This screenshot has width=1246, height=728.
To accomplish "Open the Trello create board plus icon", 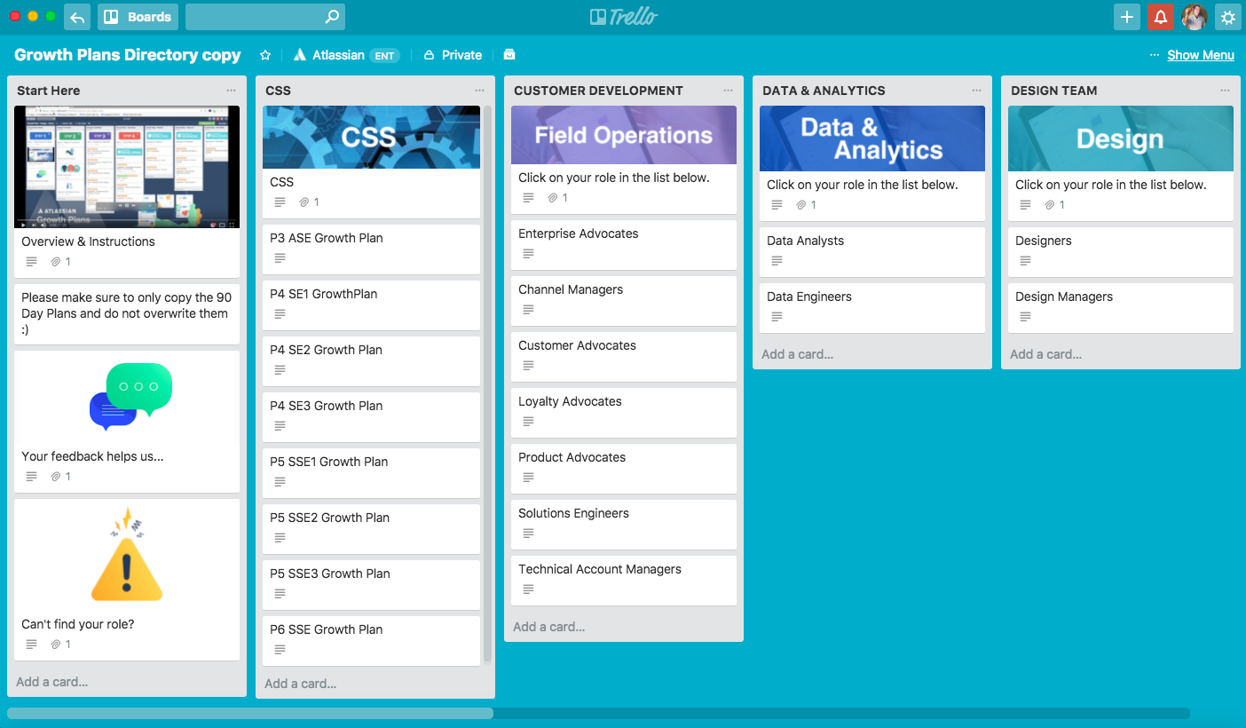I will click(1127, 17).
